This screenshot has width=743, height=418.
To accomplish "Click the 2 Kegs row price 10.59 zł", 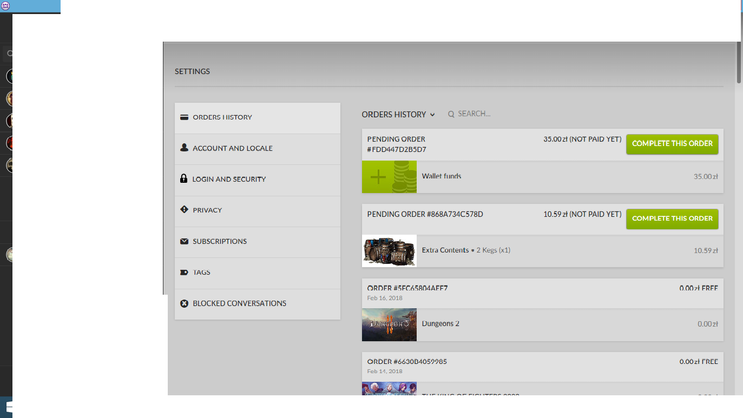I will (x=706, y=251).
